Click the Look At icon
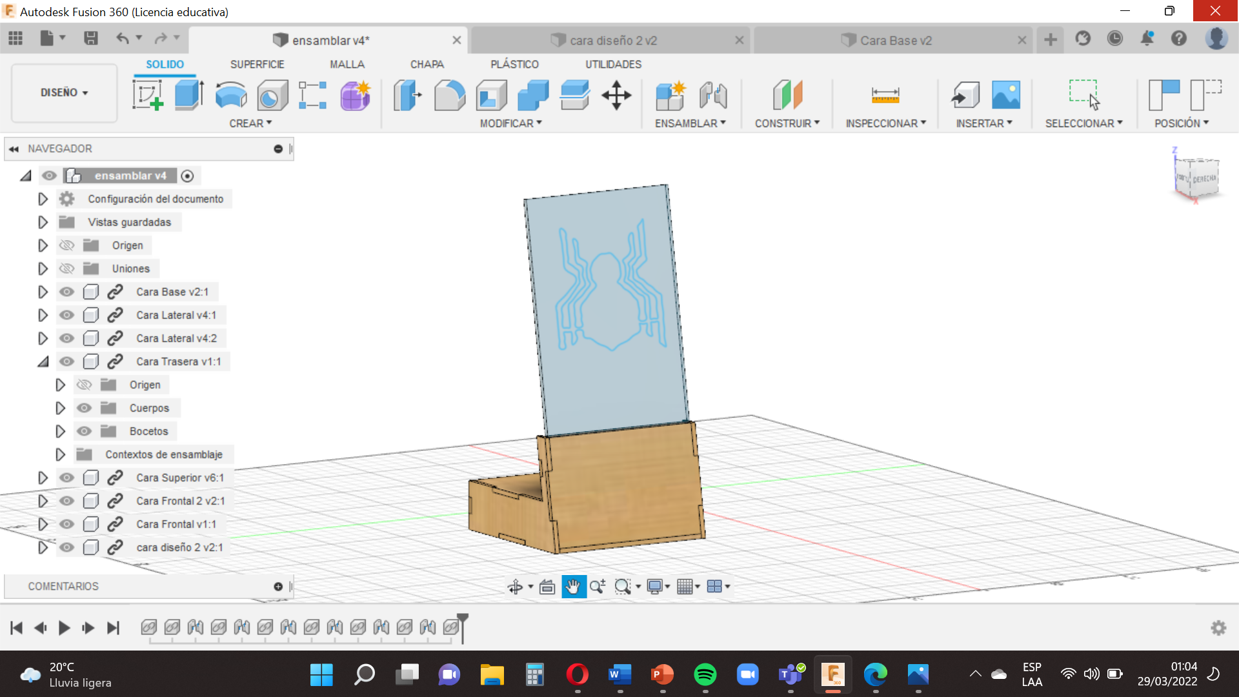 (x=547, y=587)
